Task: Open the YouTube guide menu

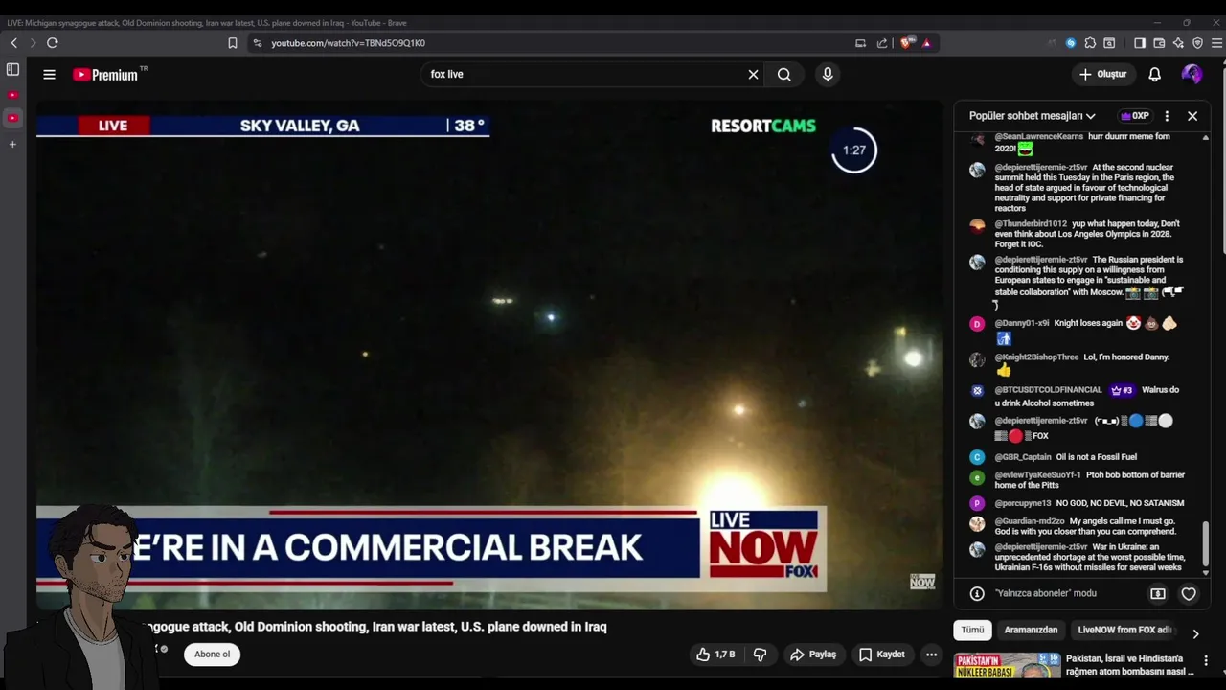Action: point(49,74)
